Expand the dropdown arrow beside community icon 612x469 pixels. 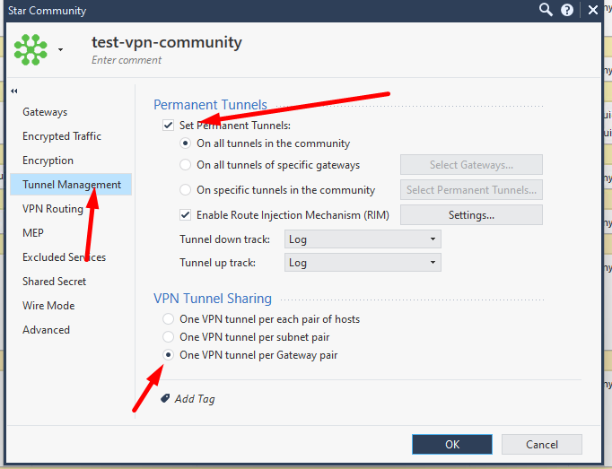[x=60, y=49]
